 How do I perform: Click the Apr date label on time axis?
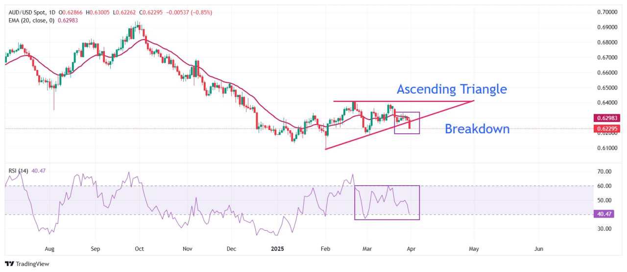(410, 249)
